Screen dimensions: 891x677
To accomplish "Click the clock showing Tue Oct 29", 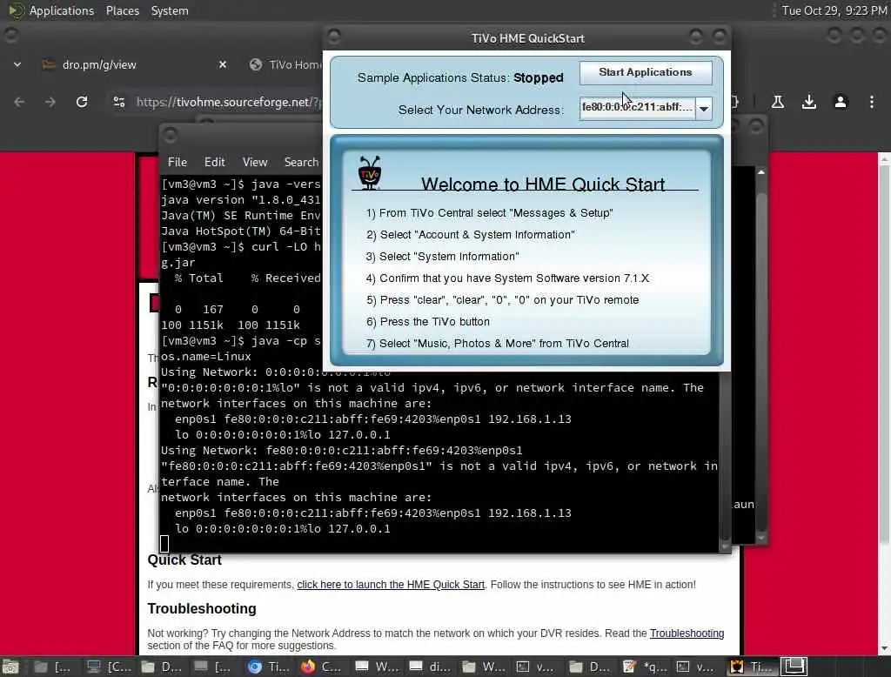I will pos(834,10).
